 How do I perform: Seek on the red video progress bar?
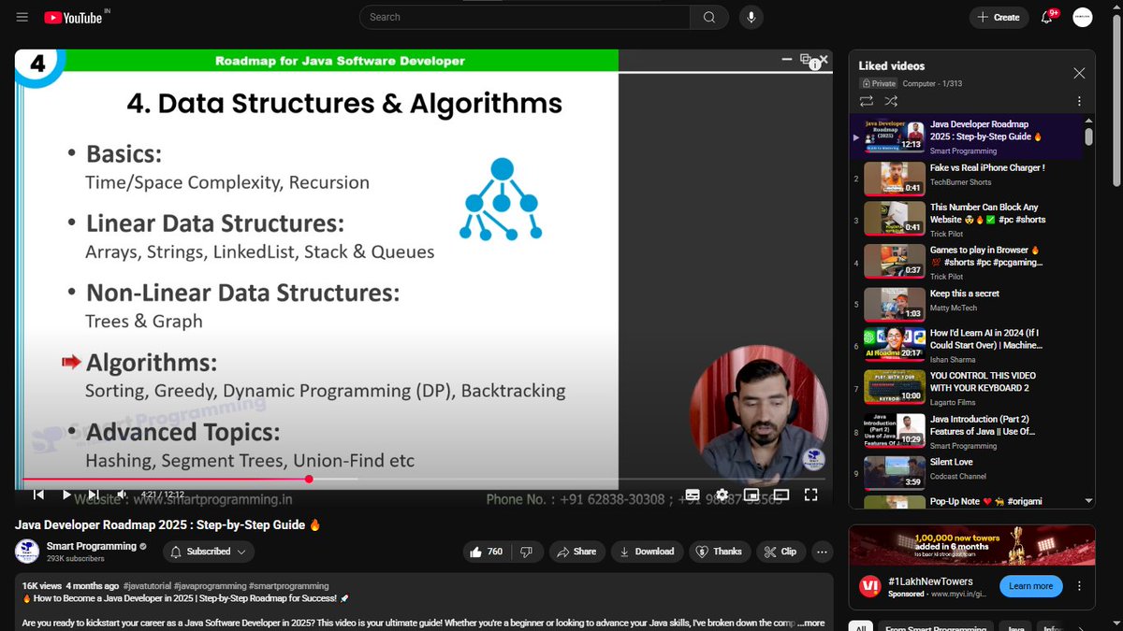426,480
